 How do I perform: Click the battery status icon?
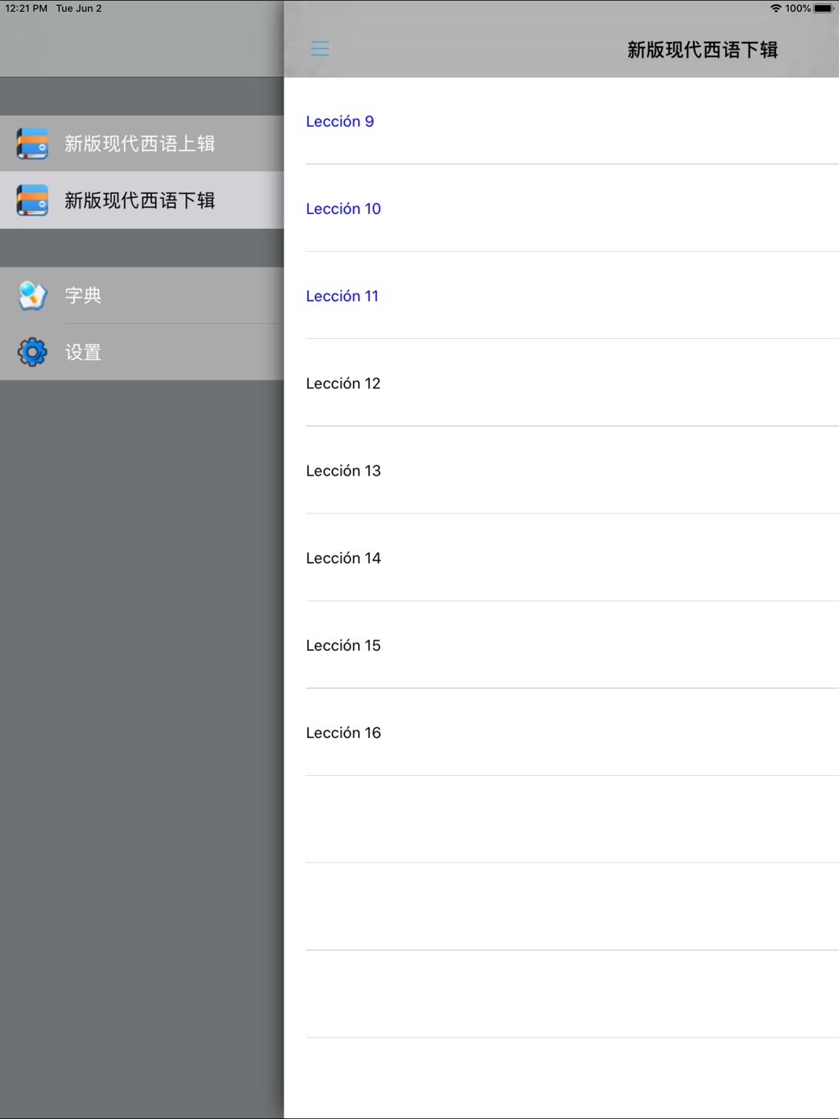(x=823, y=8)
